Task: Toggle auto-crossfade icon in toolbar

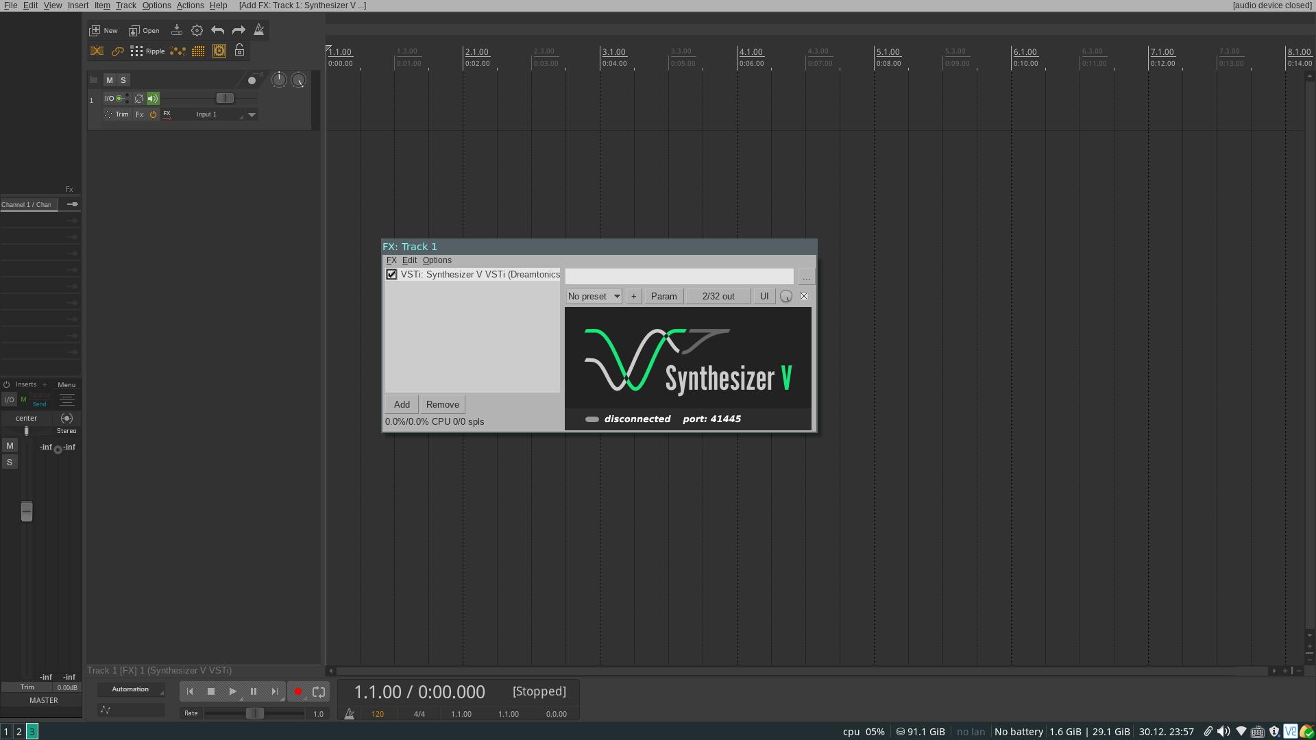Action: click(x=97, y=51)
